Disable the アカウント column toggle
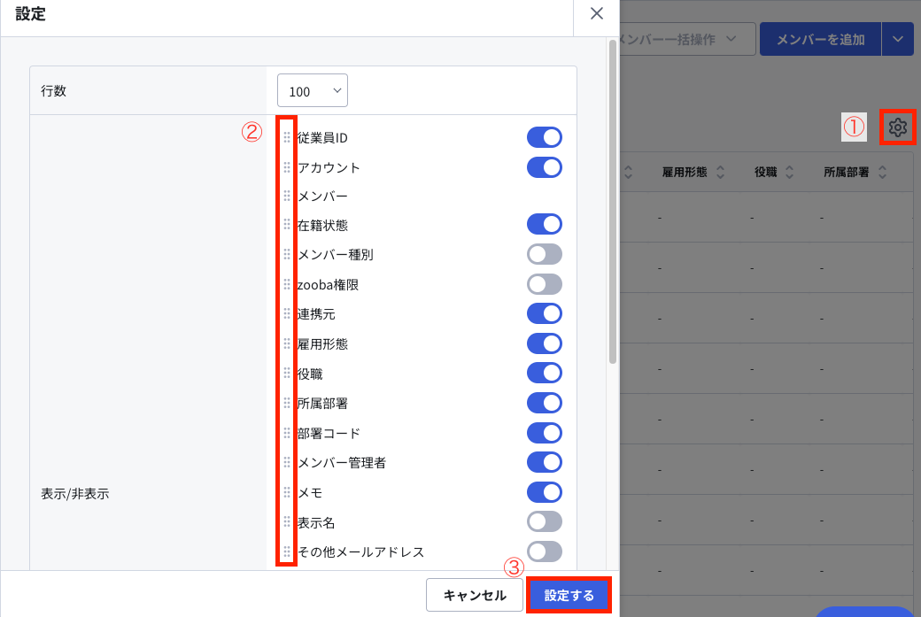 [x=545, y=167]
